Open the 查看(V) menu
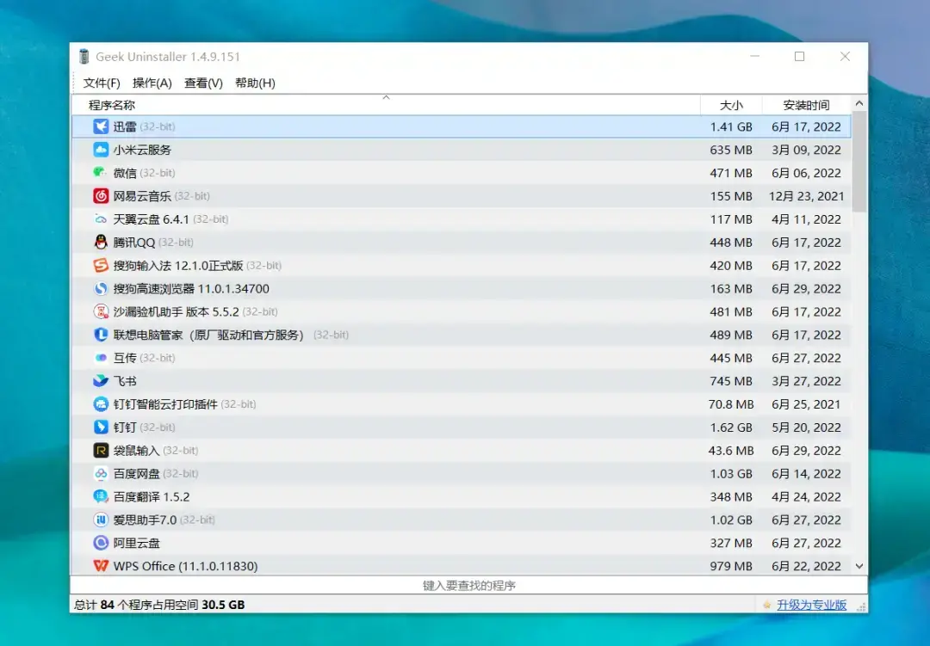 (x=203, y=83)
